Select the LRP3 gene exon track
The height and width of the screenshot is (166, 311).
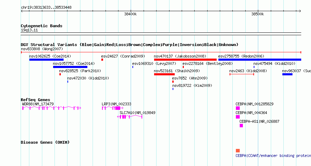(x=113, y=108)
